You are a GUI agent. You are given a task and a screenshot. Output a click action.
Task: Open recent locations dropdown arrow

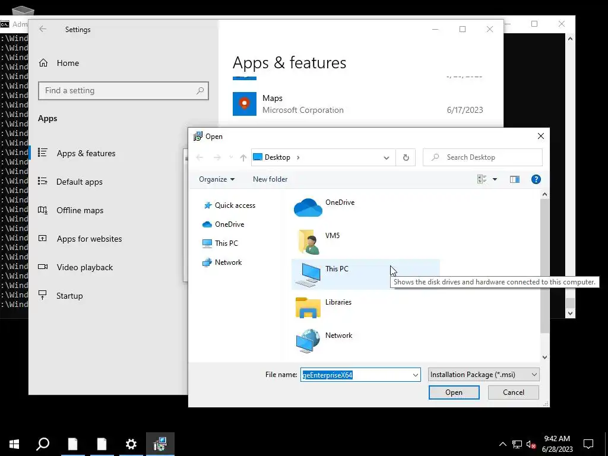(231, 157)
